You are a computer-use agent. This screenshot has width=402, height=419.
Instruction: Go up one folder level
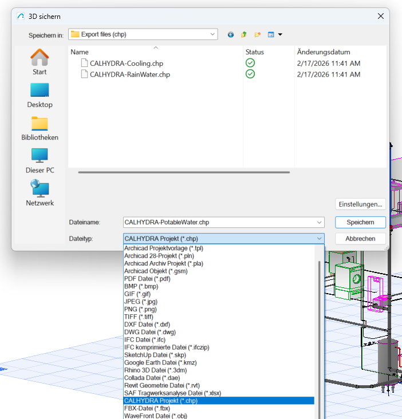[244, 34]
